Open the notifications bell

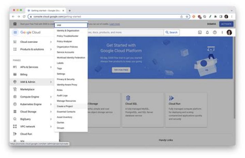point(207,32)
